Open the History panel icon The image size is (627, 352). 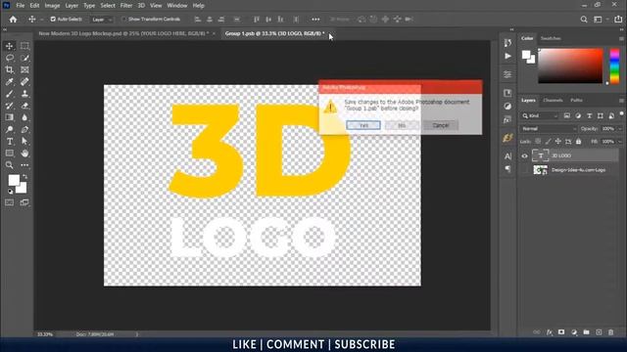point(507,43)
